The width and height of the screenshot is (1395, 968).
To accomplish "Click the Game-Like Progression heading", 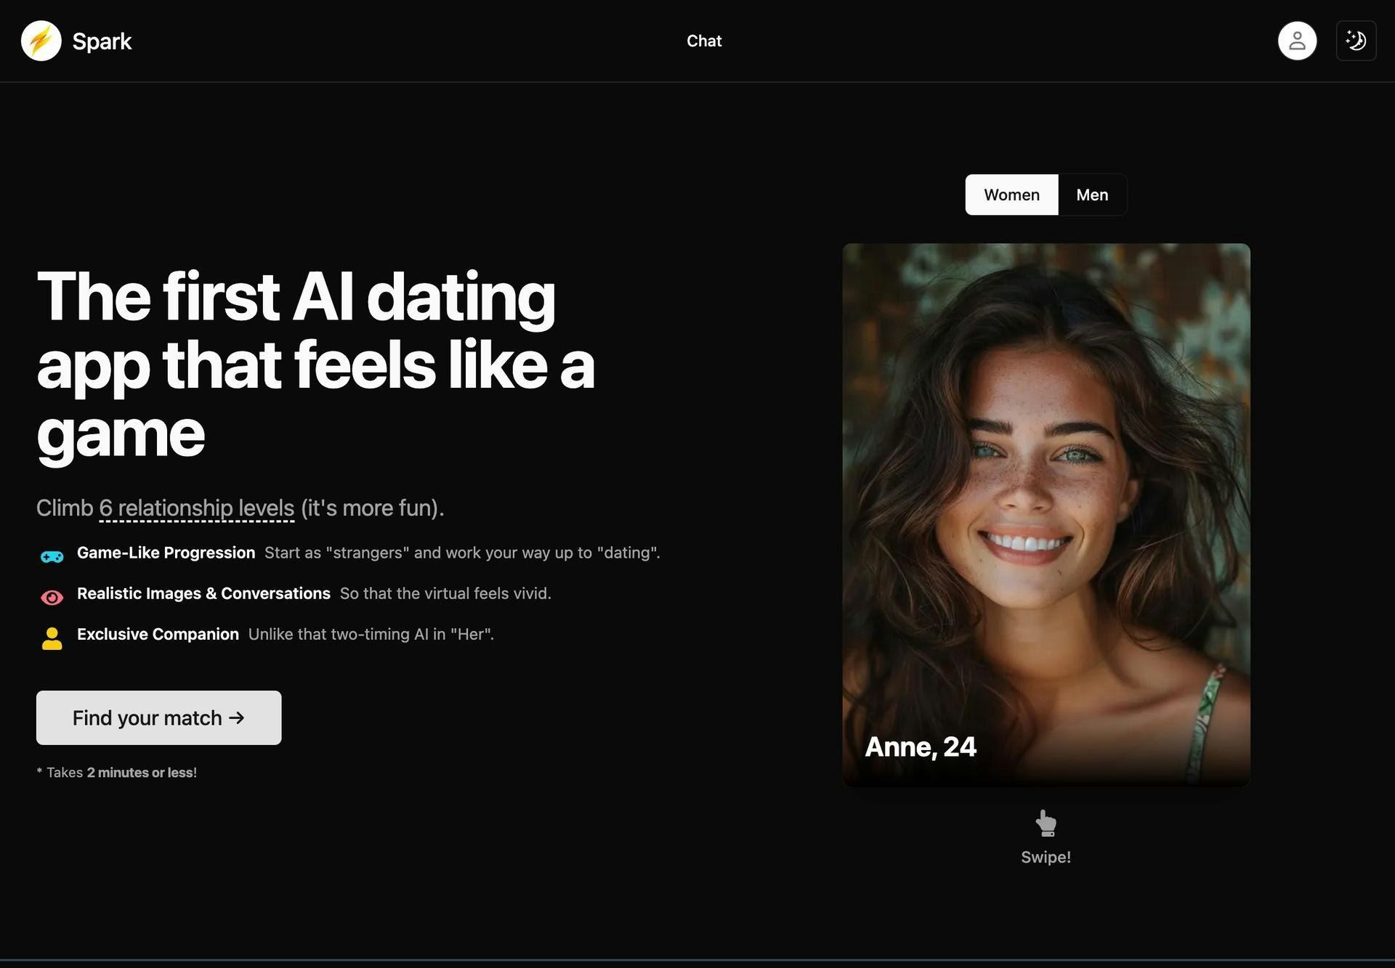I will point(166,553).
